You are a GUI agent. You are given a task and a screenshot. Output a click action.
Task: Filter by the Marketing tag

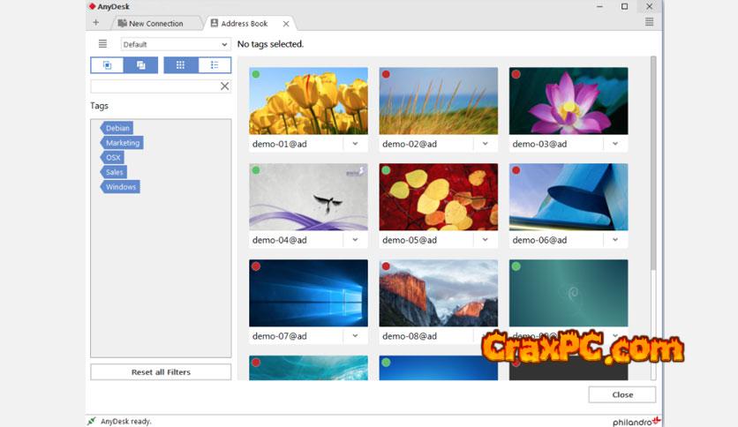[122, 143]
